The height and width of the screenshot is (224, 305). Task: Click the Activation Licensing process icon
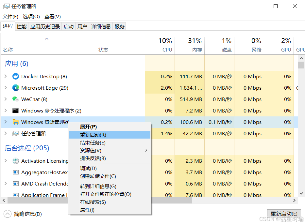tap(16, 161)
